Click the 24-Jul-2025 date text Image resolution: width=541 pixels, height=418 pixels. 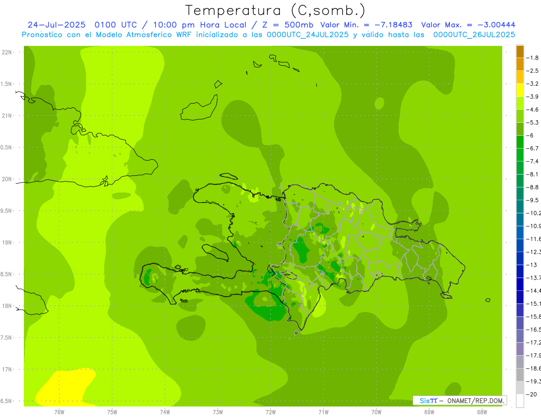(x=57, y=25)
